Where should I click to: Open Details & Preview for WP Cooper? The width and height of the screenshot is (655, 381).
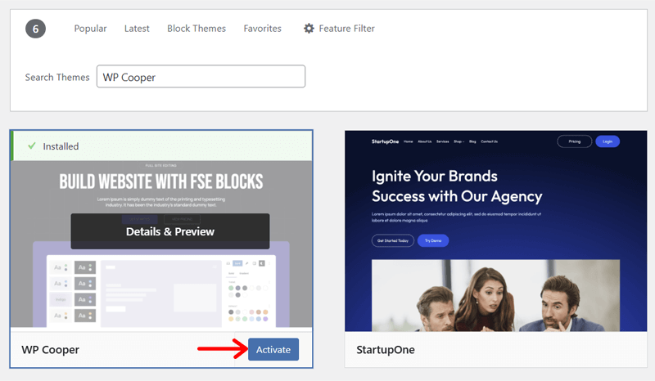pos(169,231)
